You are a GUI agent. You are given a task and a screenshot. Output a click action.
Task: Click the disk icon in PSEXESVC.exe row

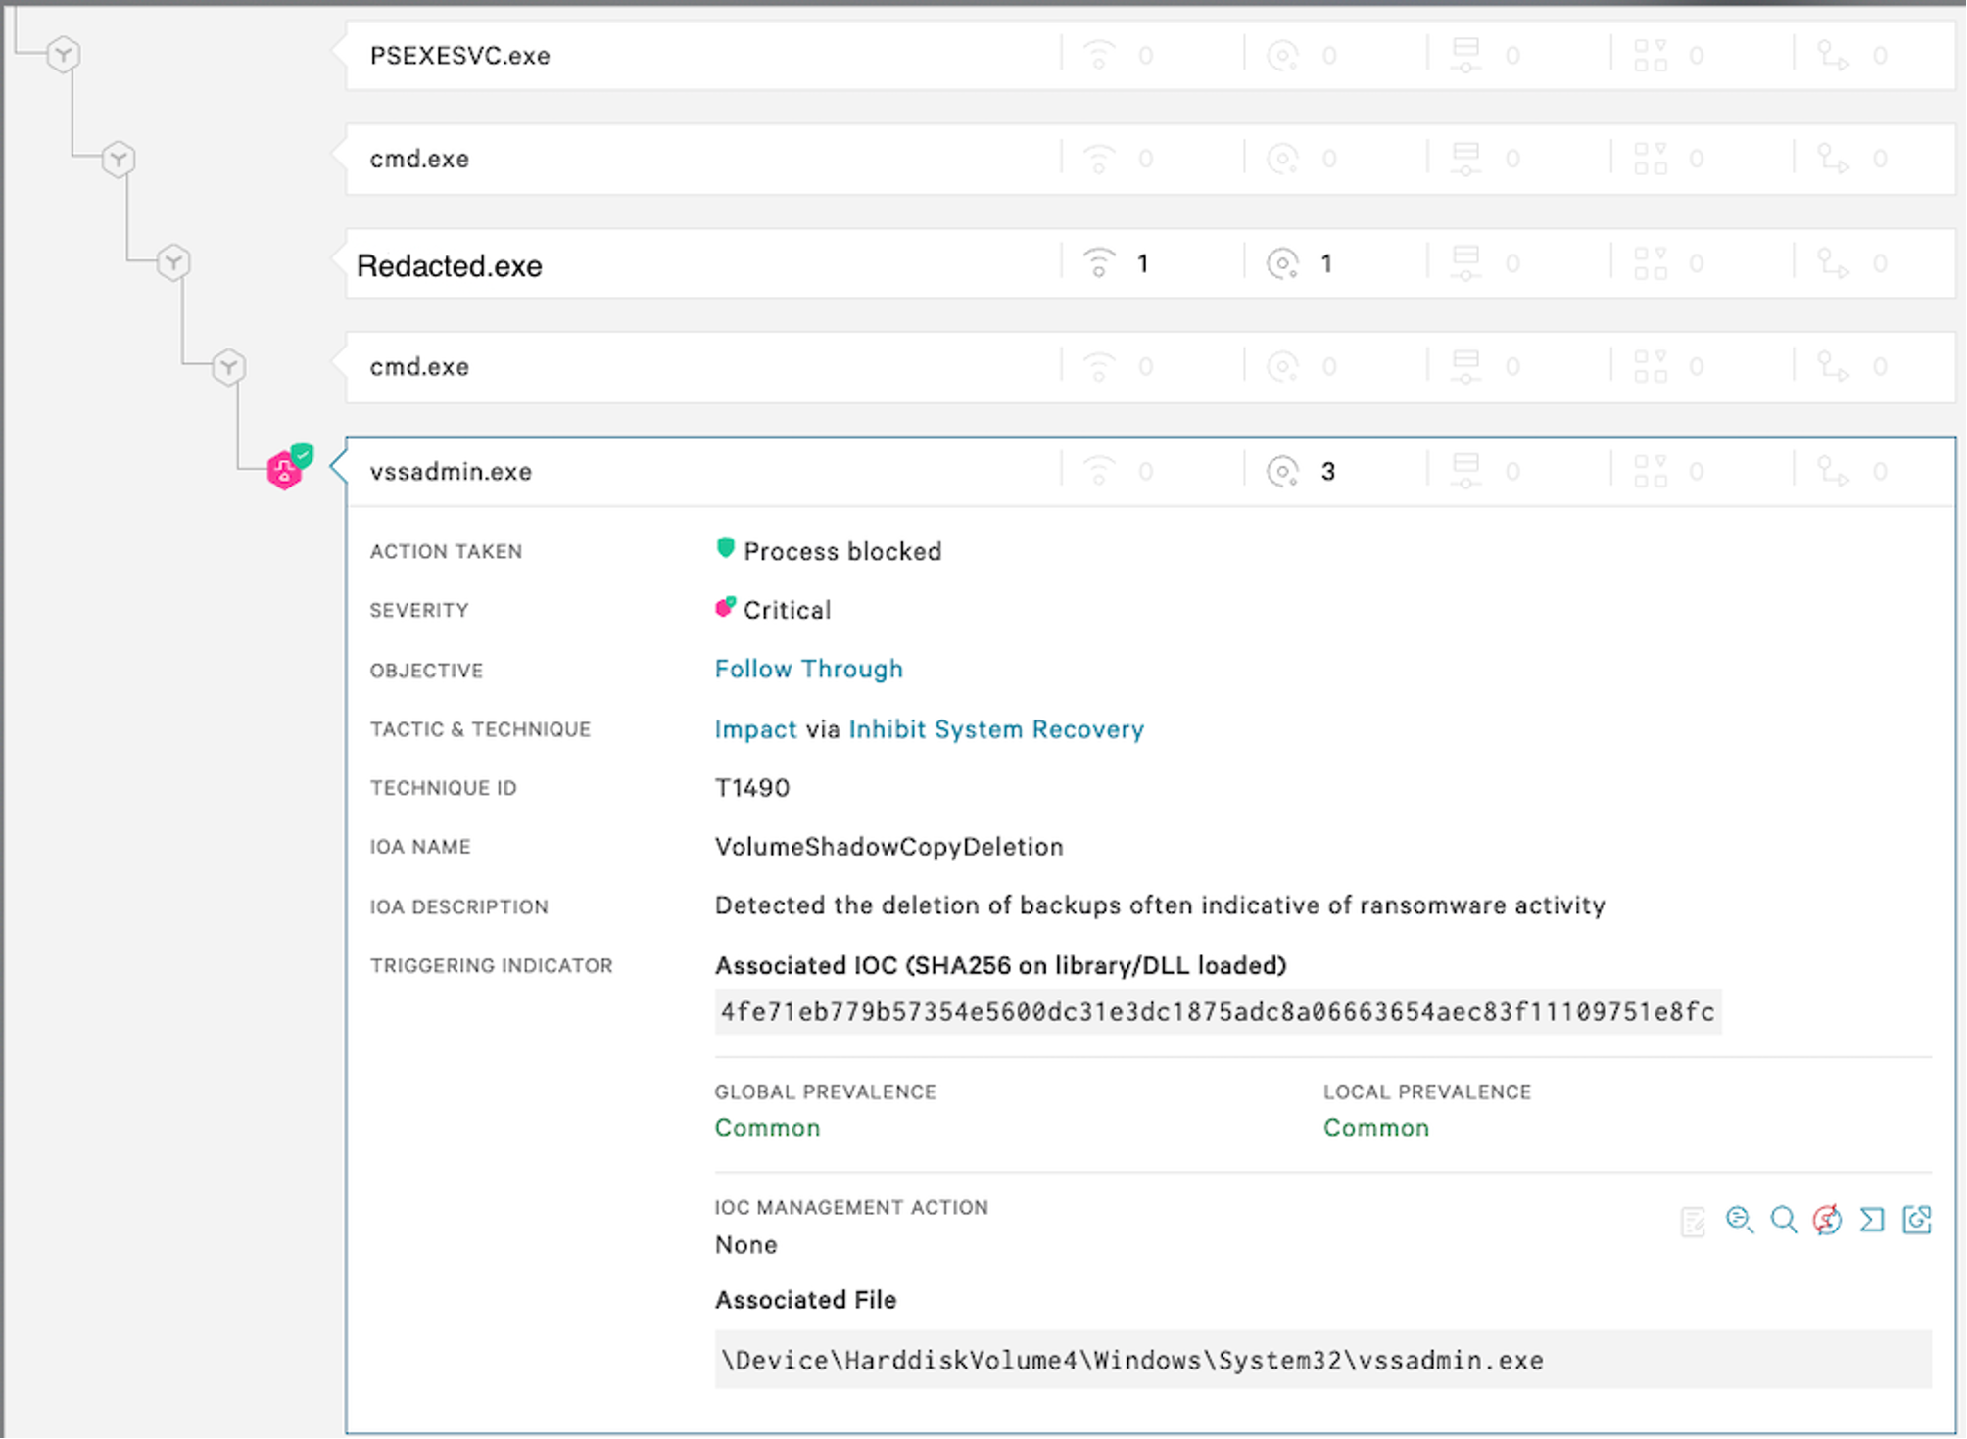1465,55
